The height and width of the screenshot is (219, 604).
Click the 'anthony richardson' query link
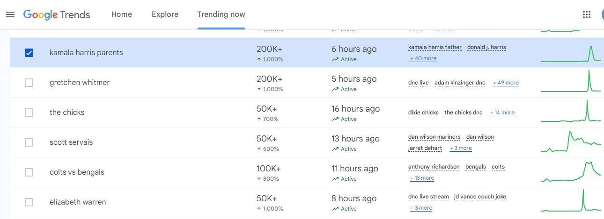[434, 167]
